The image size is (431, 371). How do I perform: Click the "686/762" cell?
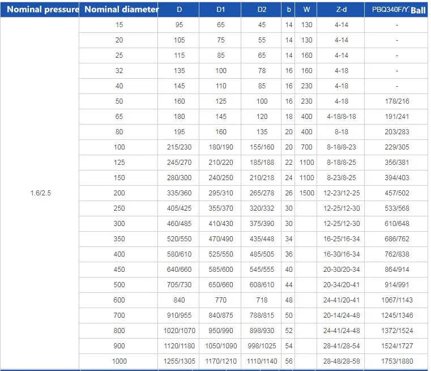396,239
